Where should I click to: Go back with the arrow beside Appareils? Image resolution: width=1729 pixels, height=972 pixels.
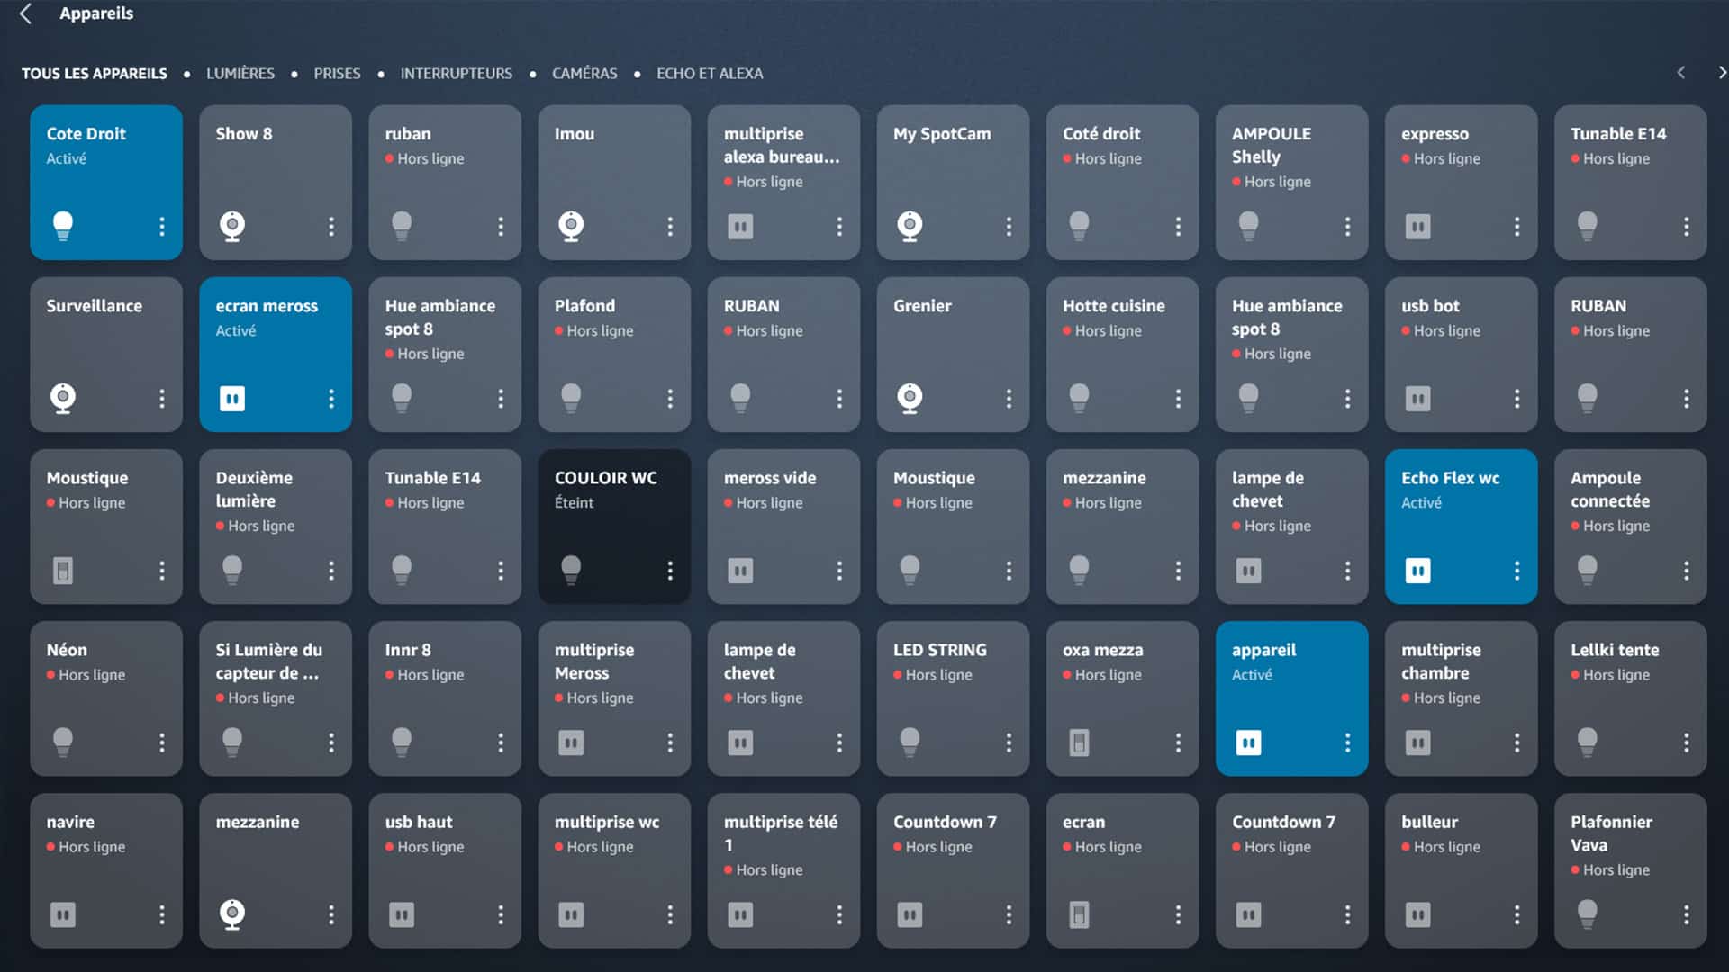[x=26, y=13]
